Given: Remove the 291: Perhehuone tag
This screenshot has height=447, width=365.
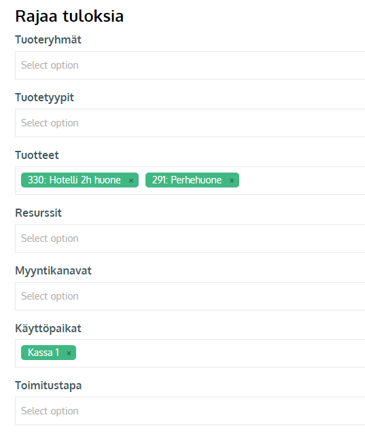Looking at the screenshot, I should coord(232,181).
